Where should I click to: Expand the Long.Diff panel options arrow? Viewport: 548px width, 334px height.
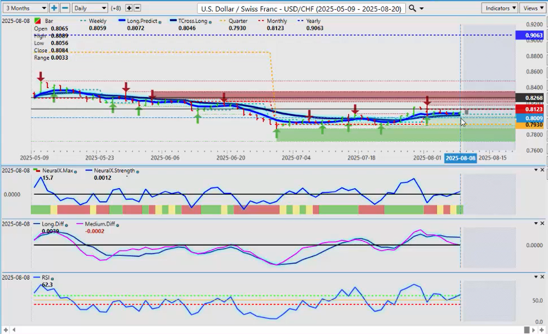coord(536,224)
